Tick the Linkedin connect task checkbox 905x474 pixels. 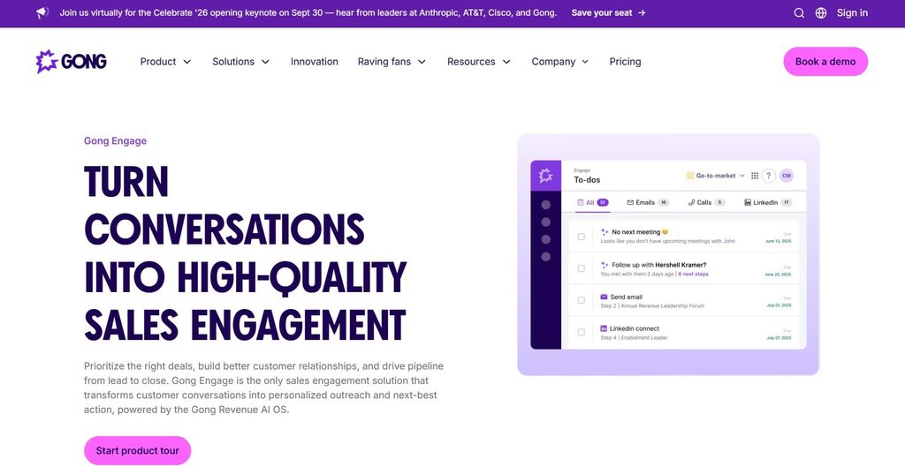[x=582, y=332]
